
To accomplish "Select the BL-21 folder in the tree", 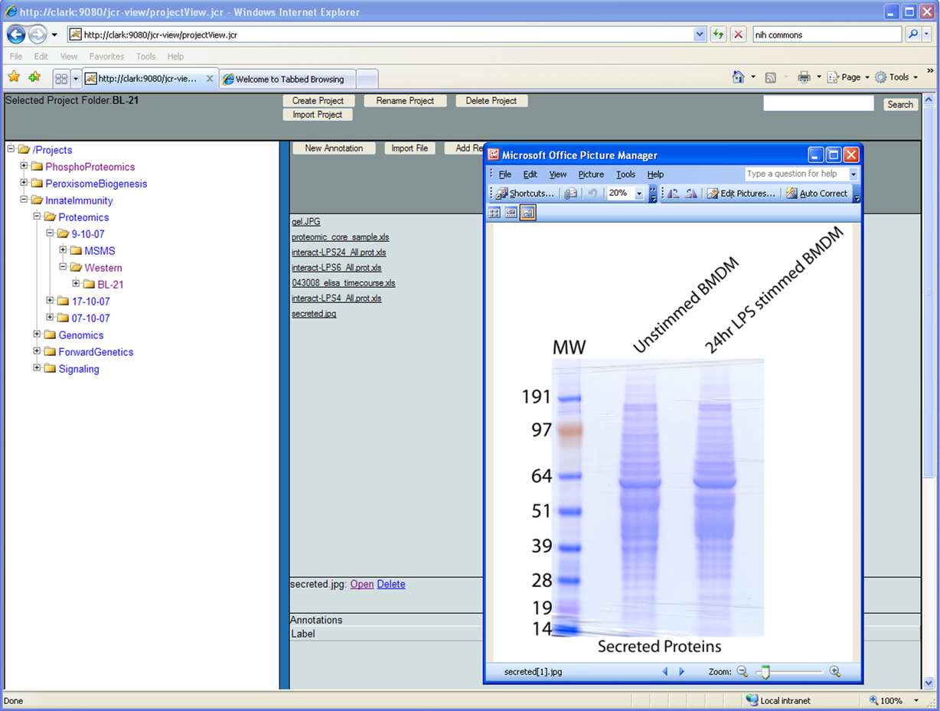I will [110, 285].
